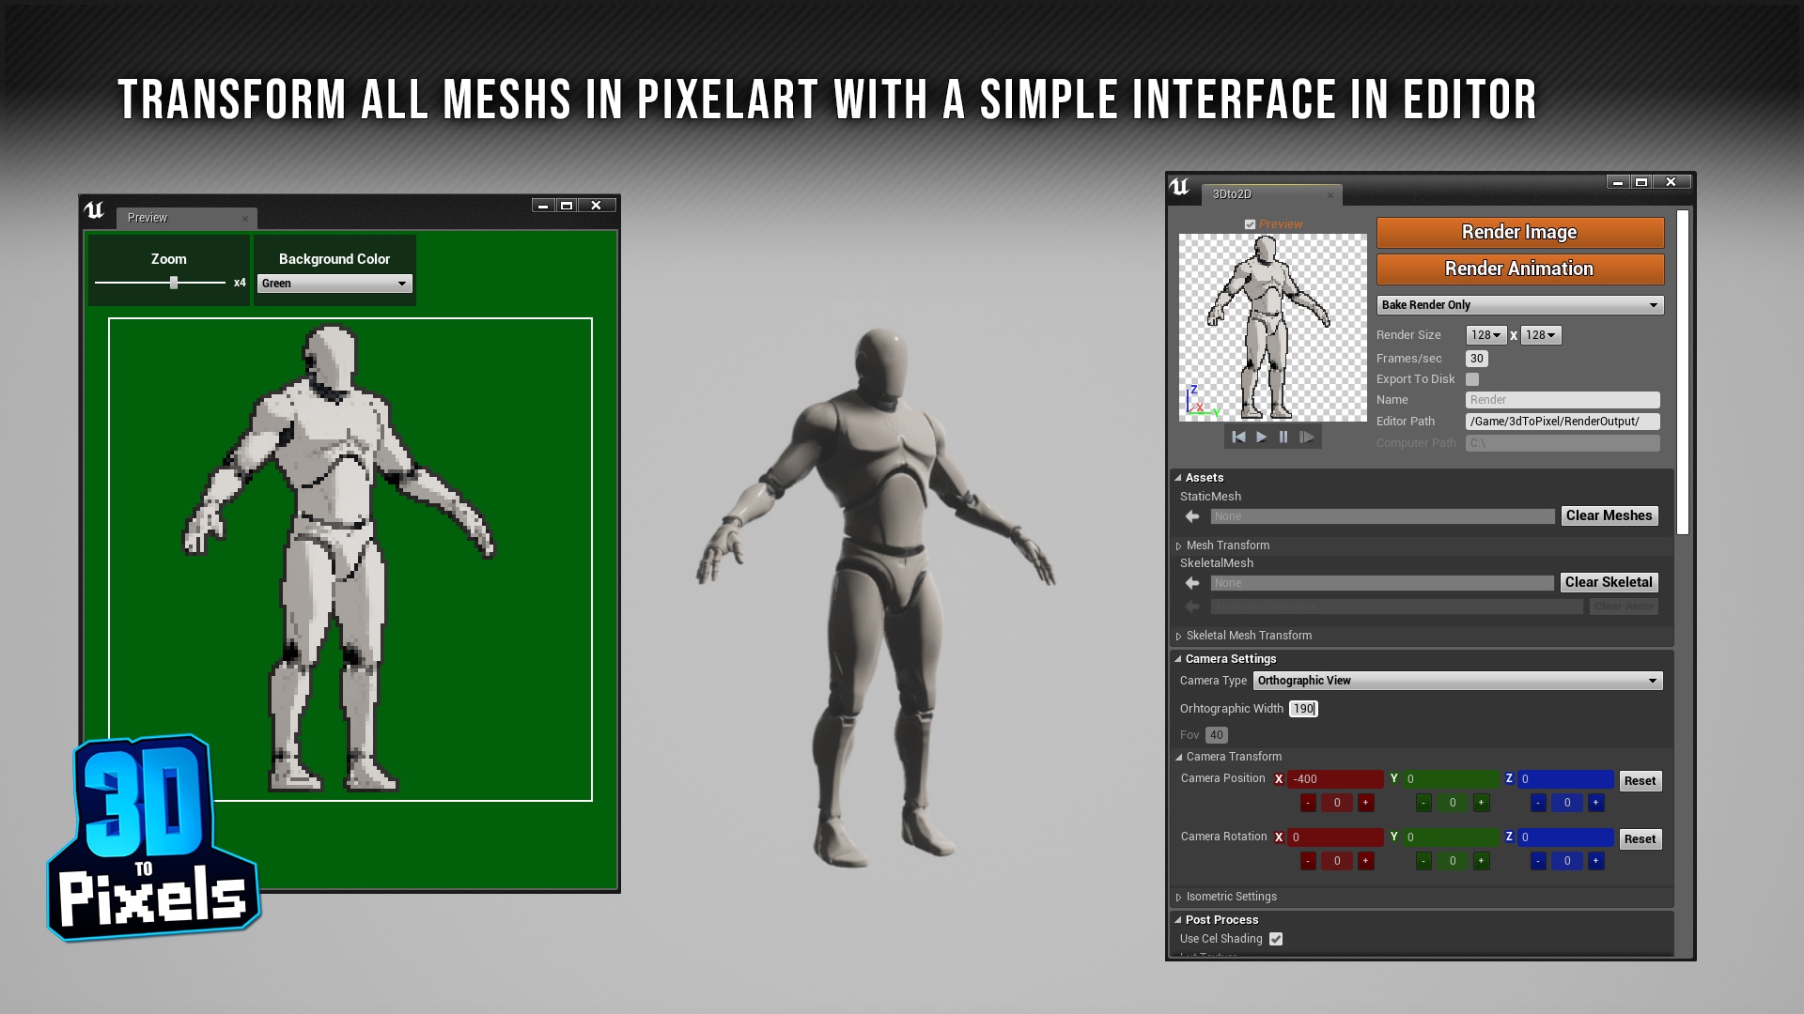Click the back arrow icon for StaticMesh
Image resolution: width=1804 pixels, height=1014 pixels.
1193,516
